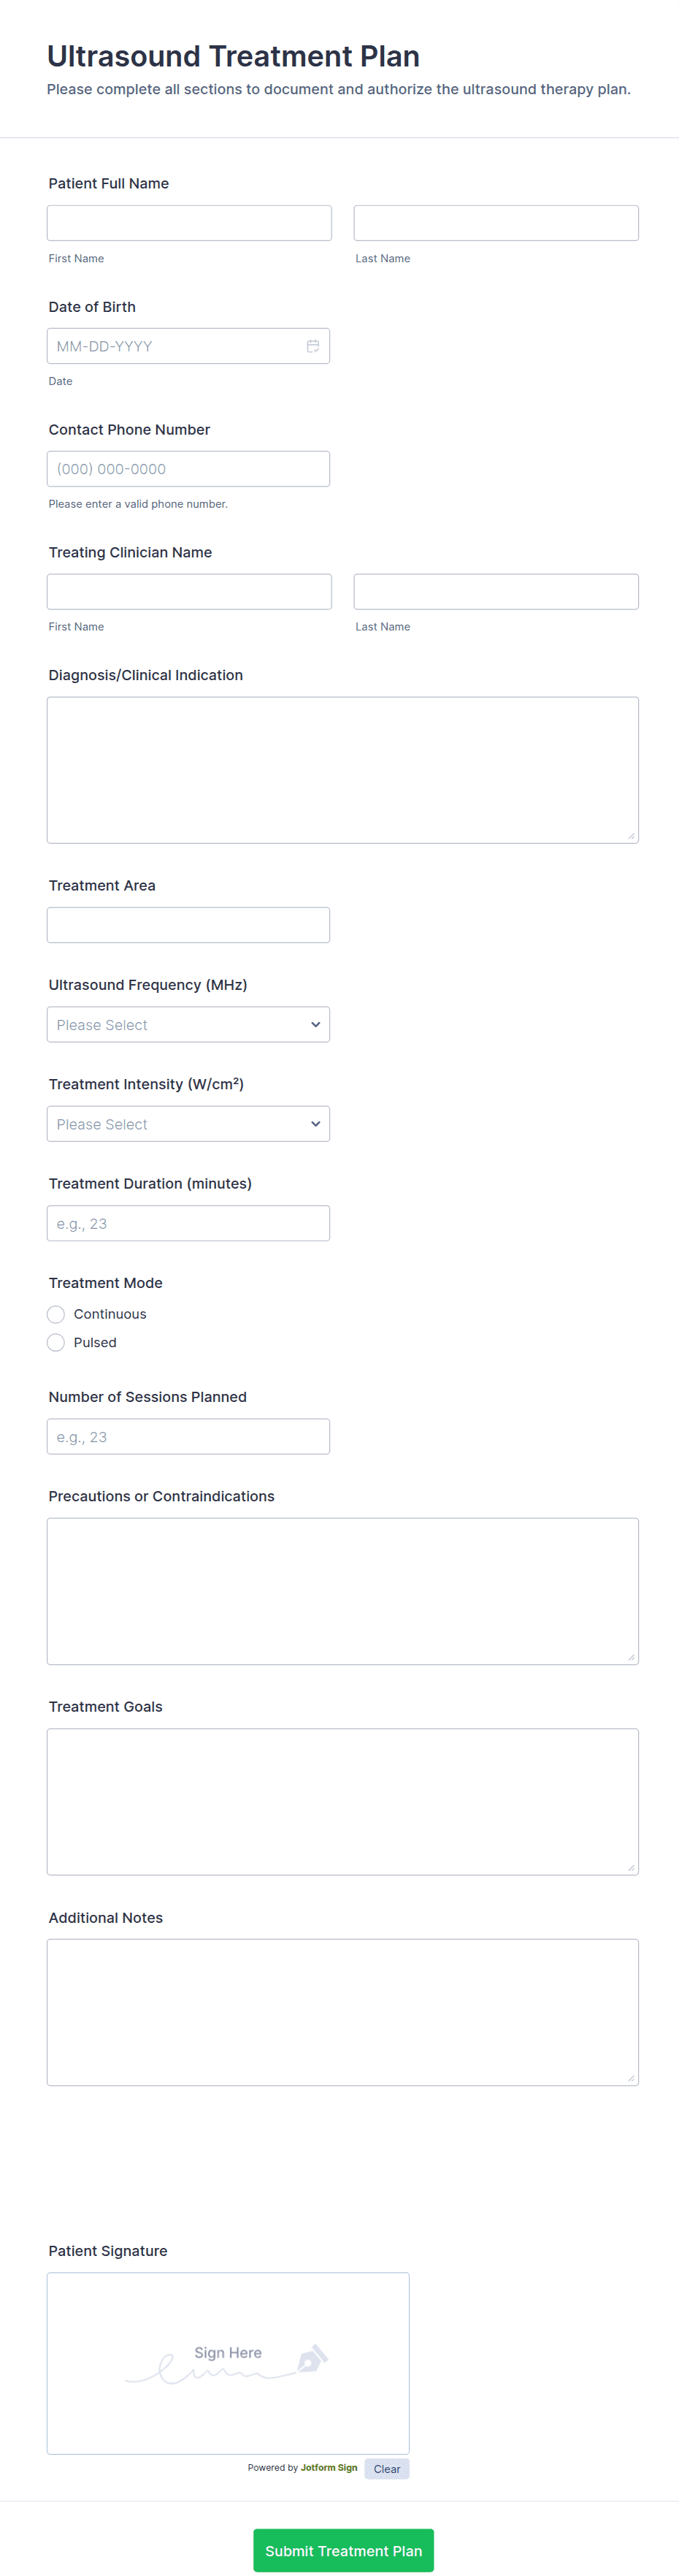Click the clinician First Name field

pos(189,592)
